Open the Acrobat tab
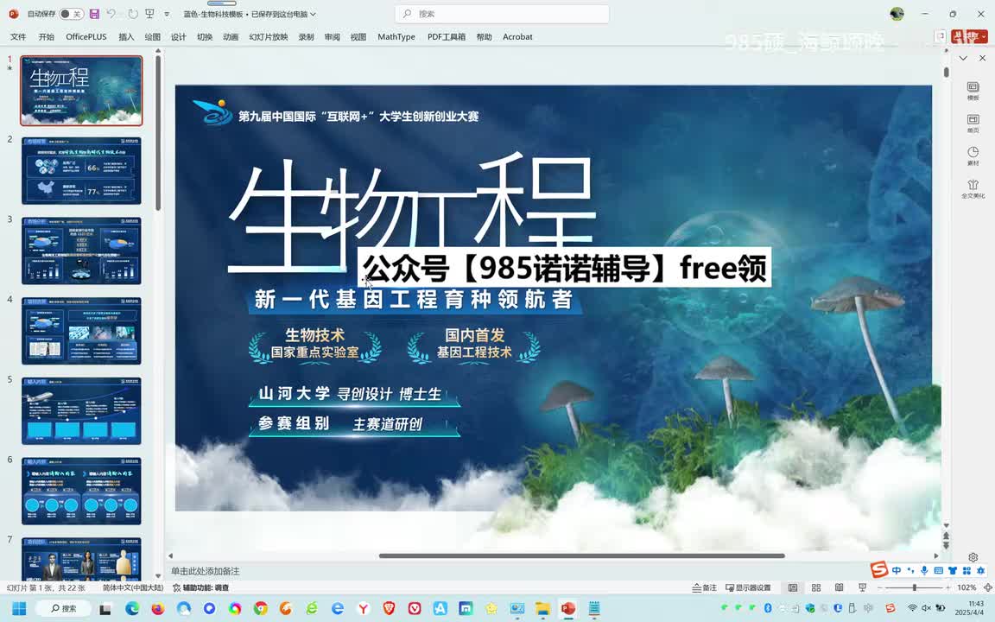This screenshot has width=995, height=622. 517,37
